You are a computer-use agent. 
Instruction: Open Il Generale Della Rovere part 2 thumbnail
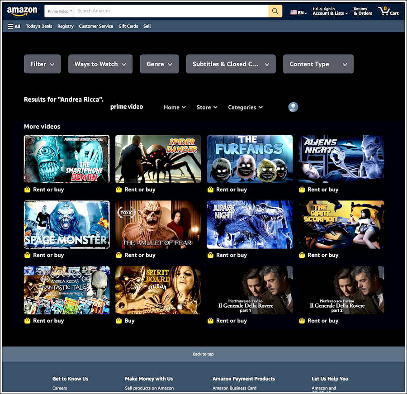(x=341, y=290)
